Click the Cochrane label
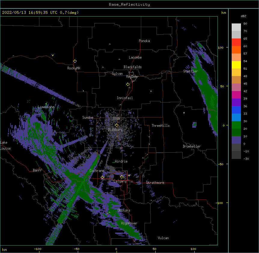This screenshot has height=253, width=259. (97, 171)
